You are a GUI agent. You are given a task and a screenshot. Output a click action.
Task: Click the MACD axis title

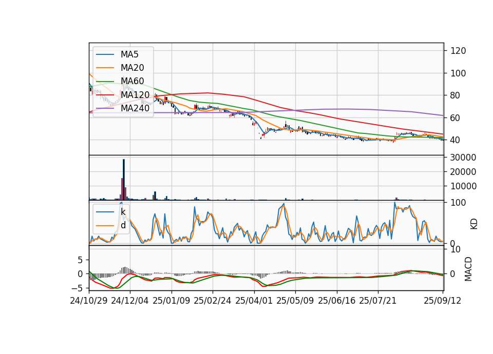coord(468,269)
